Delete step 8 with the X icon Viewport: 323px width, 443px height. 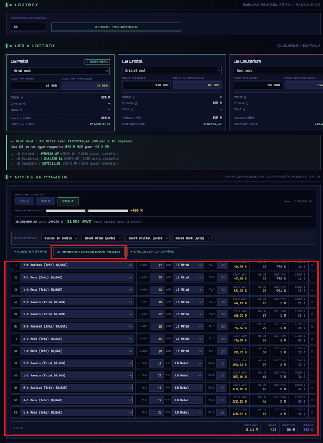(312, 351)
